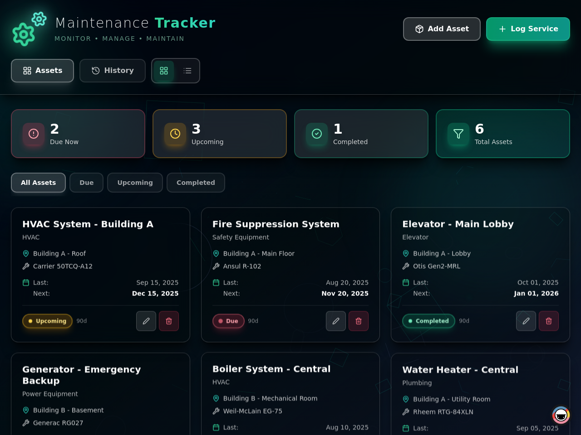
Task: Click the Building B - Mechanical Room pin icon
Action: [216, 398]
